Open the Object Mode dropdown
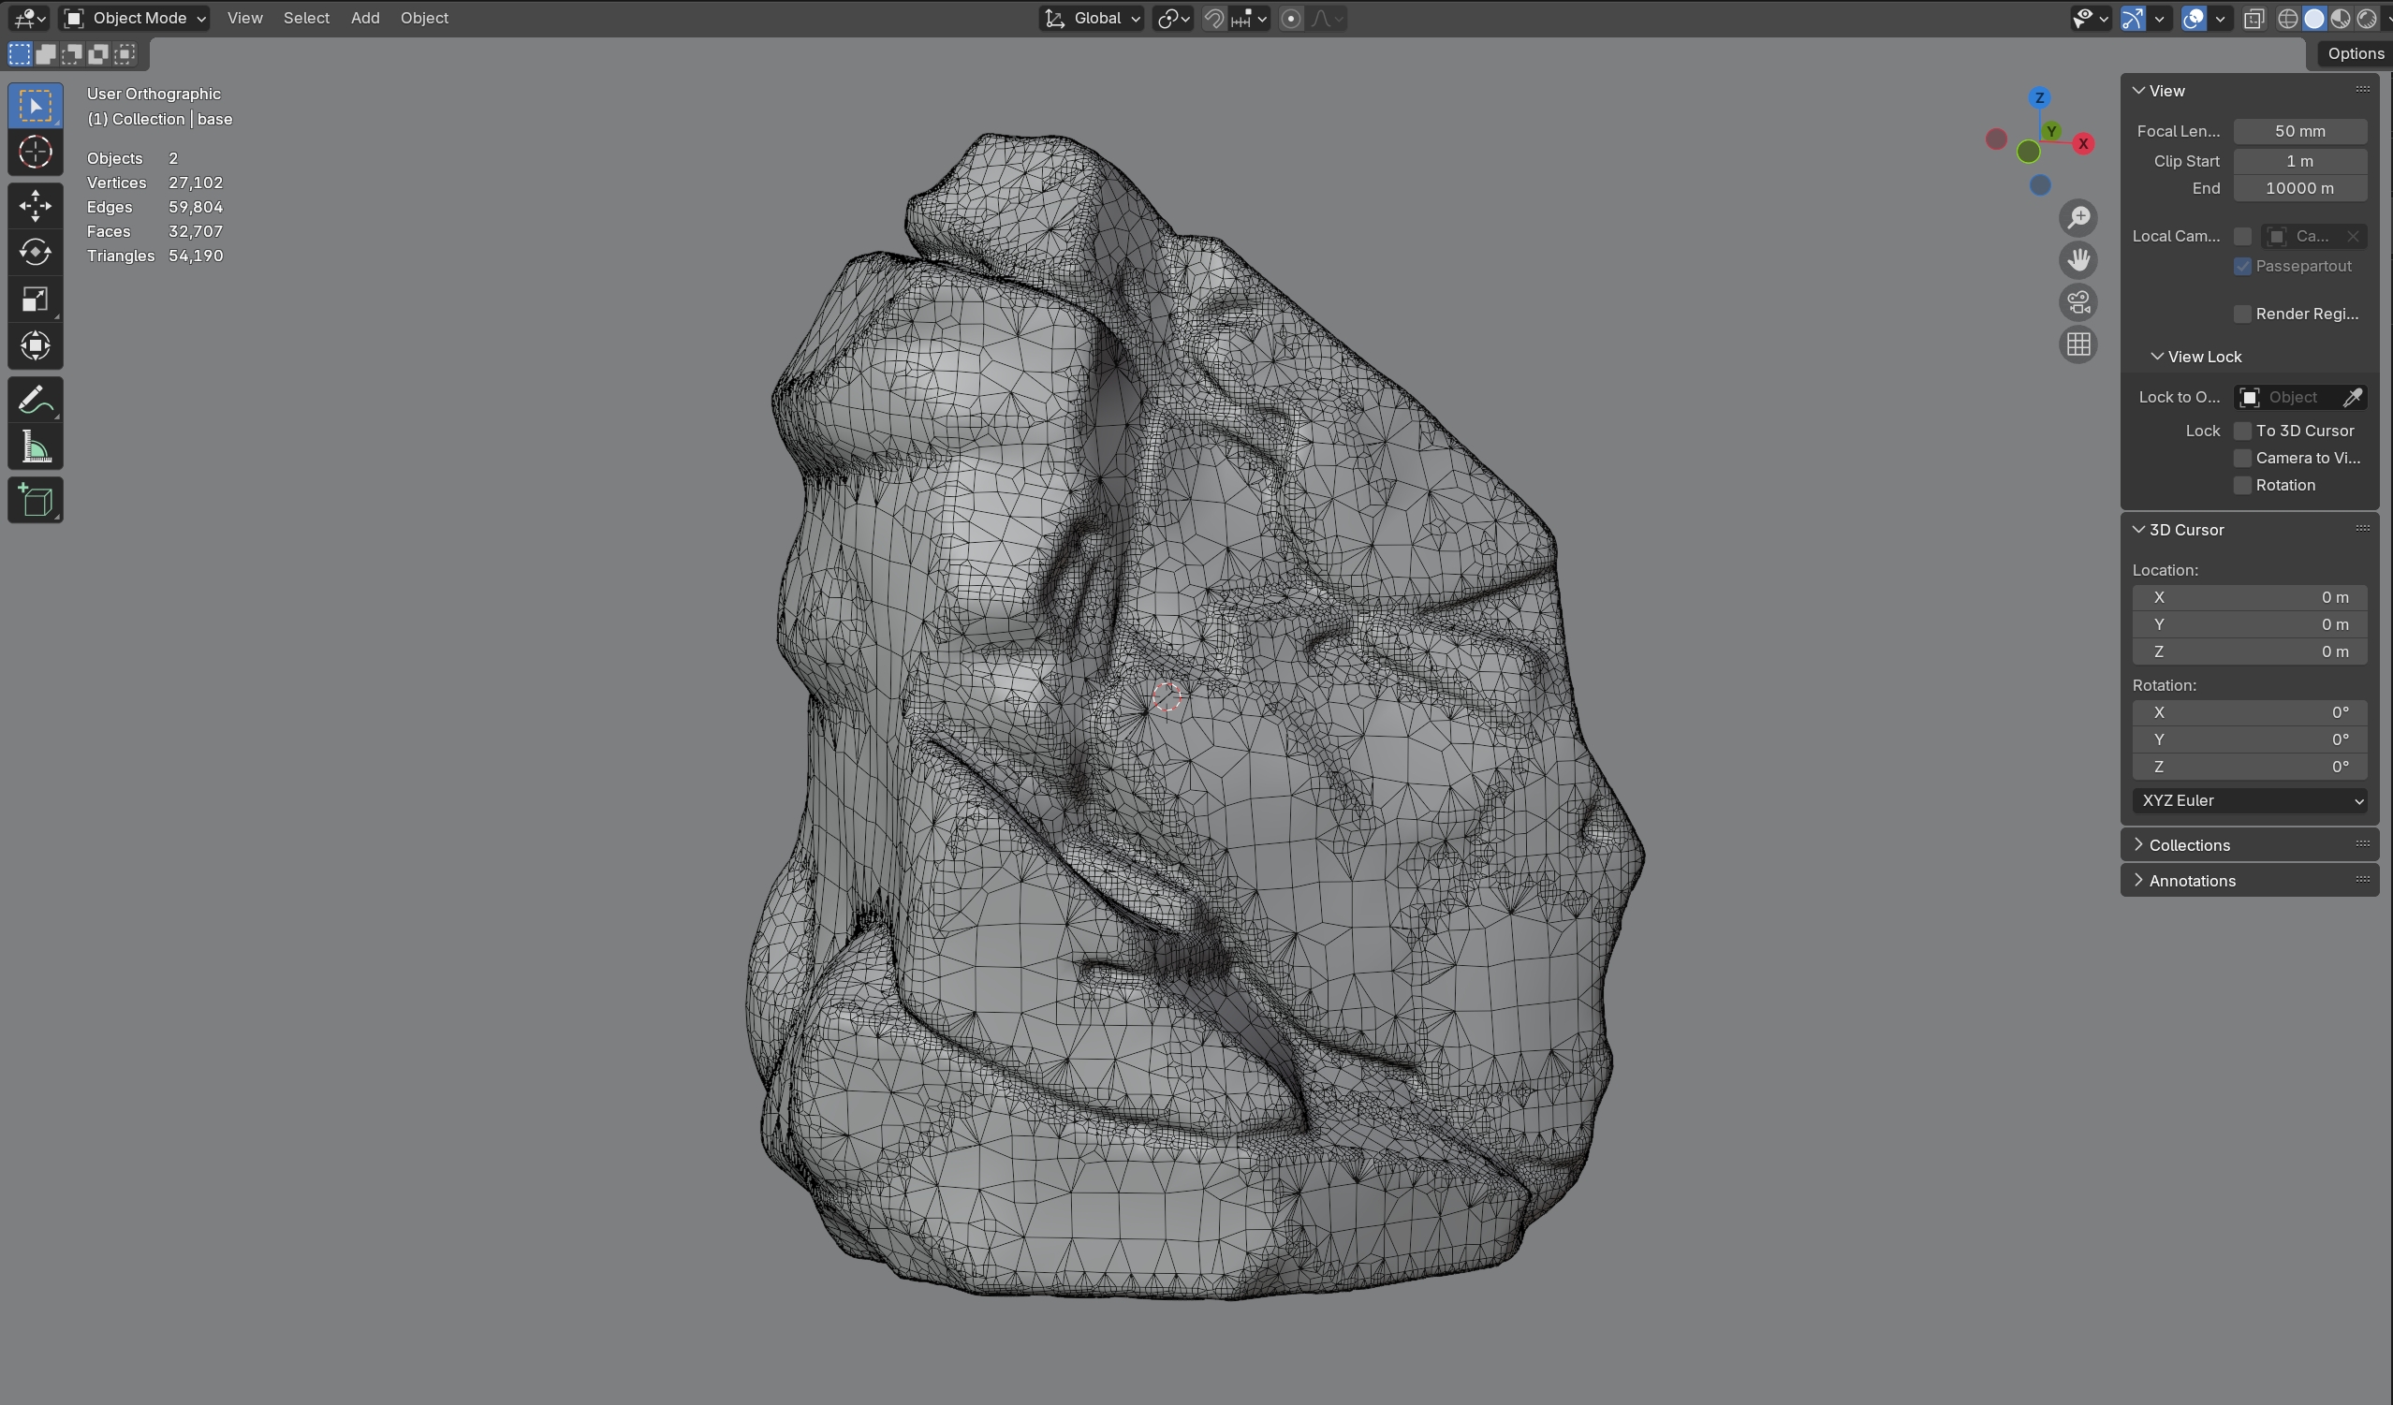This screenshot has width=2393, height=1405. click(x=135, y=18)
